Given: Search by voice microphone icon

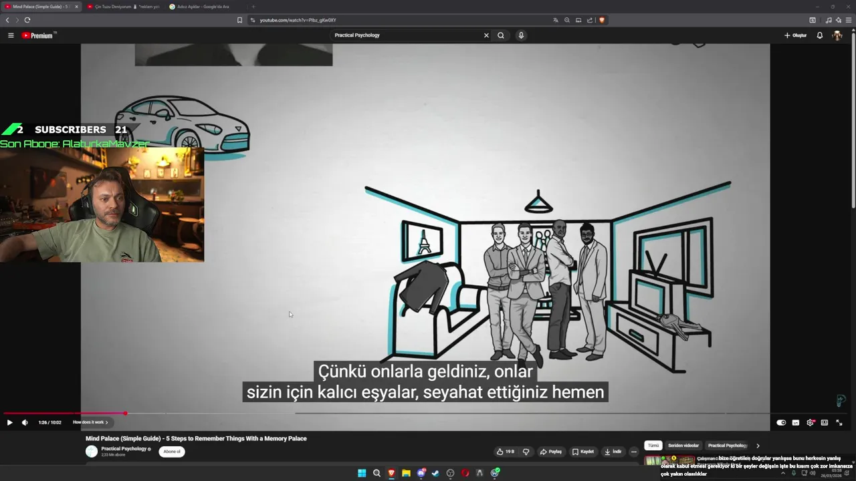Looking at the screenshot, I should coord(521,35).
